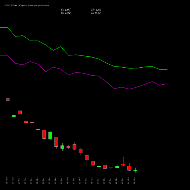Click the 04 Dec date axis label
Viewport: 190px width, 190px height.
click(x=49, y=180)
